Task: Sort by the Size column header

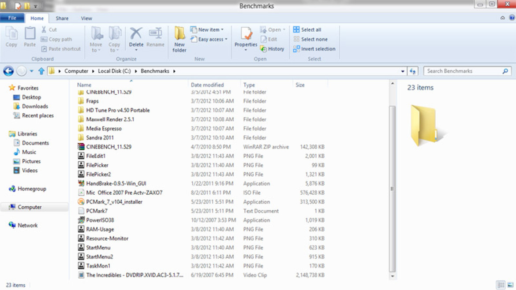Action: pos(300,85)
